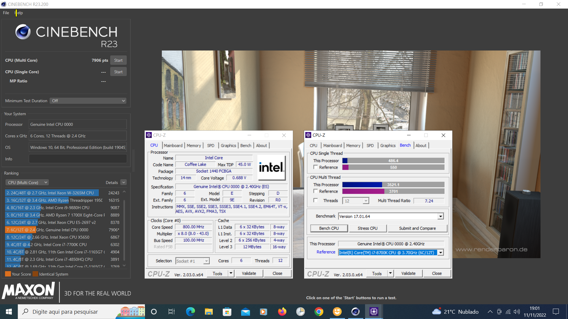The image size is (568, 319).
Task: Start the CPU Multi Core test
Action: (118, 60)
